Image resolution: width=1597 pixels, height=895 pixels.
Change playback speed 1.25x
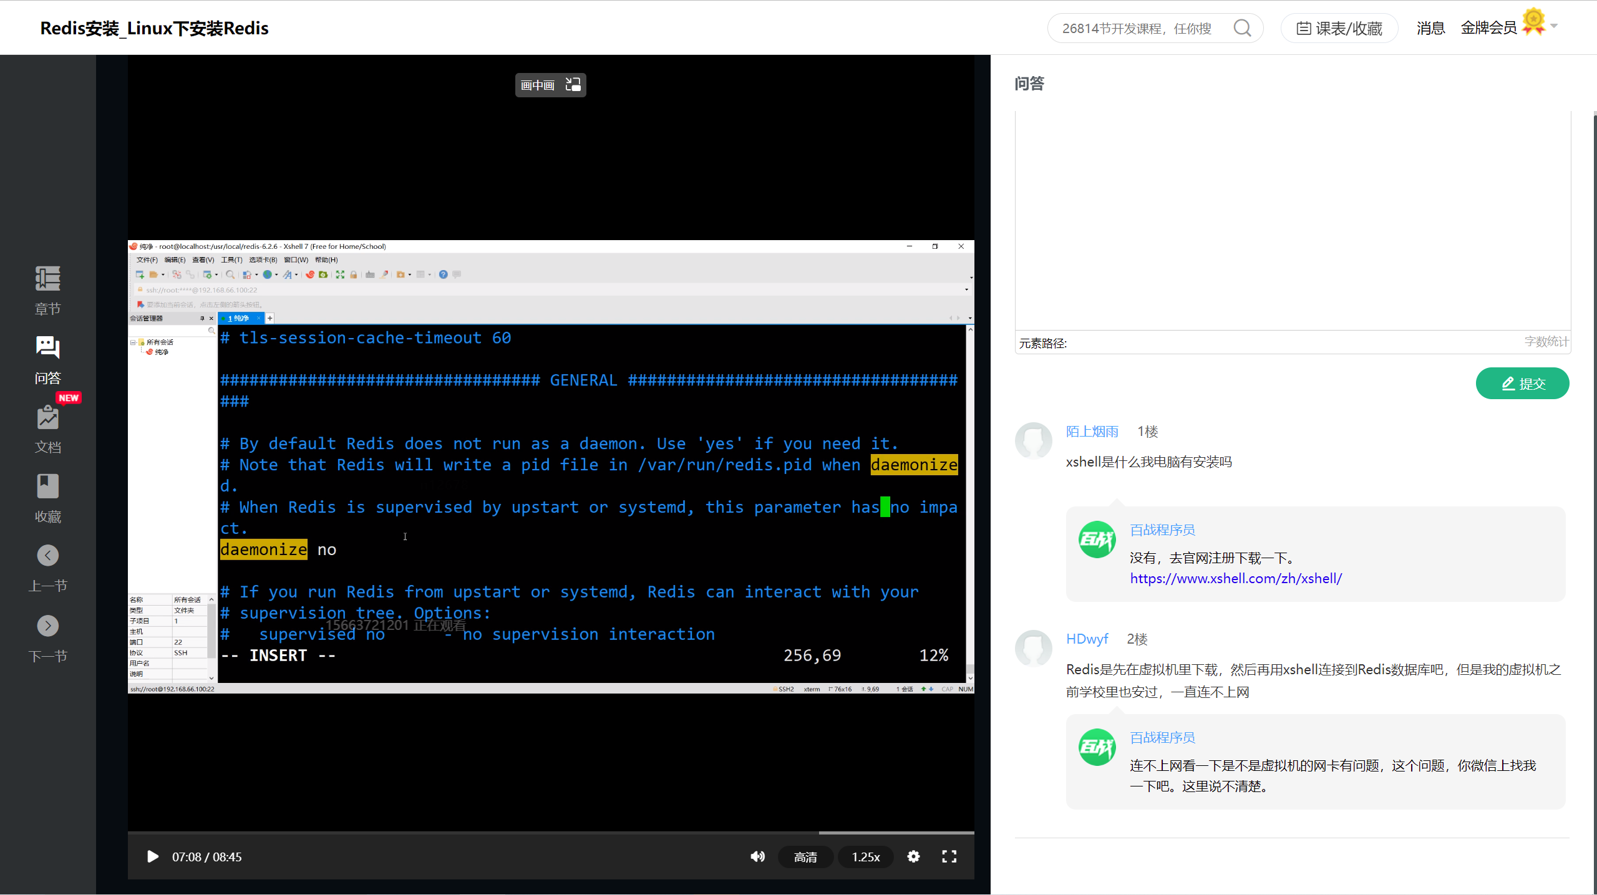(866, 857)
